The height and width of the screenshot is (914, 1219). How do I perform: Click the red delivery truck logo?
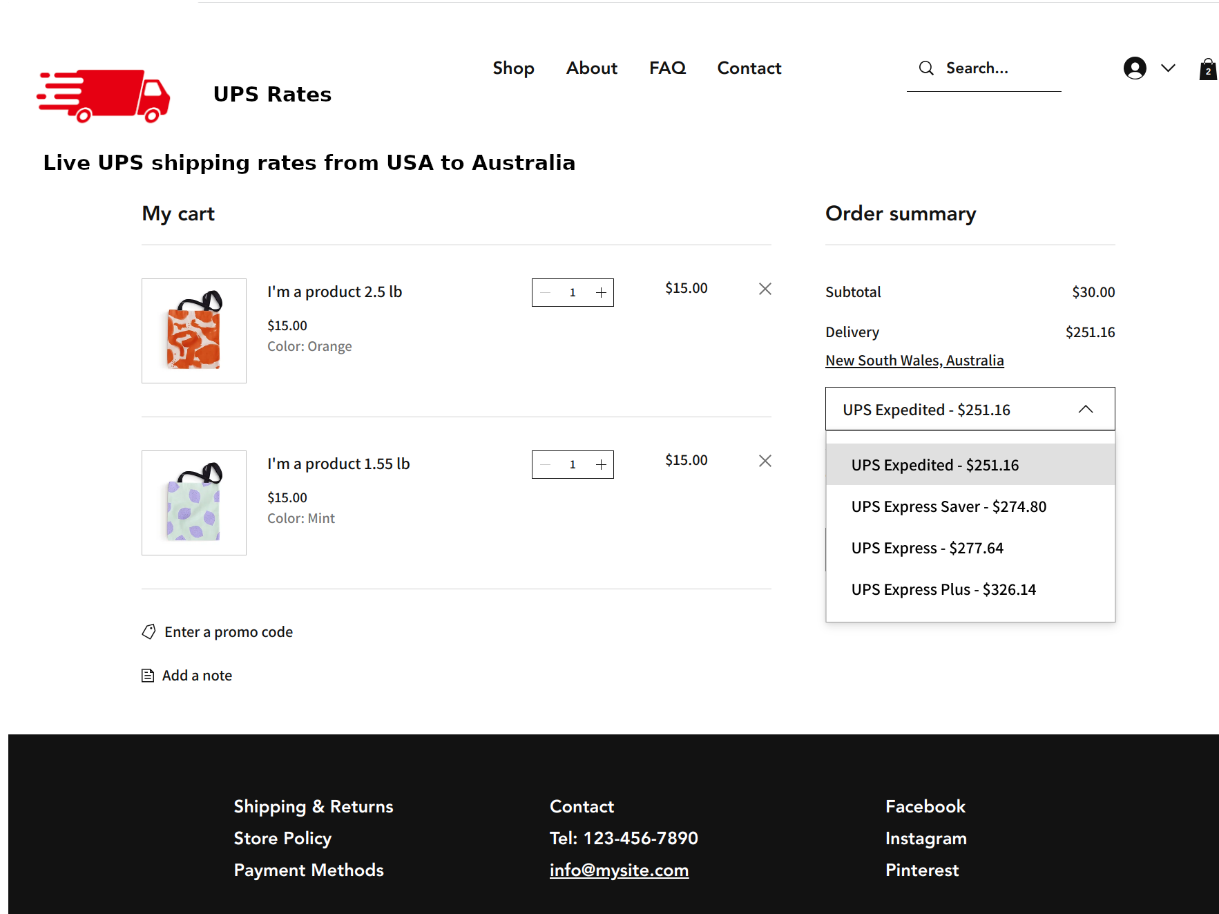pos(104,95)
